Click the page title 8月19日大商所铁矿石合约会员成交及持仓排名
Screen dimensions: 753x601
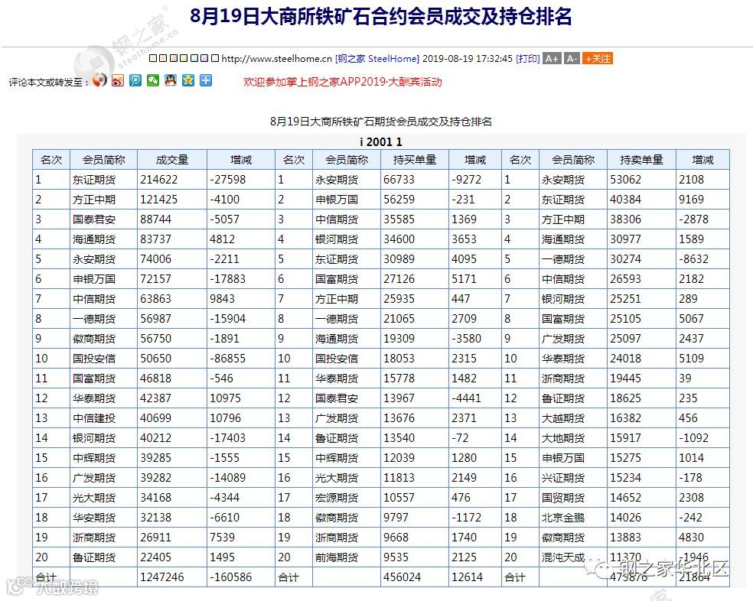click(381, 17)
